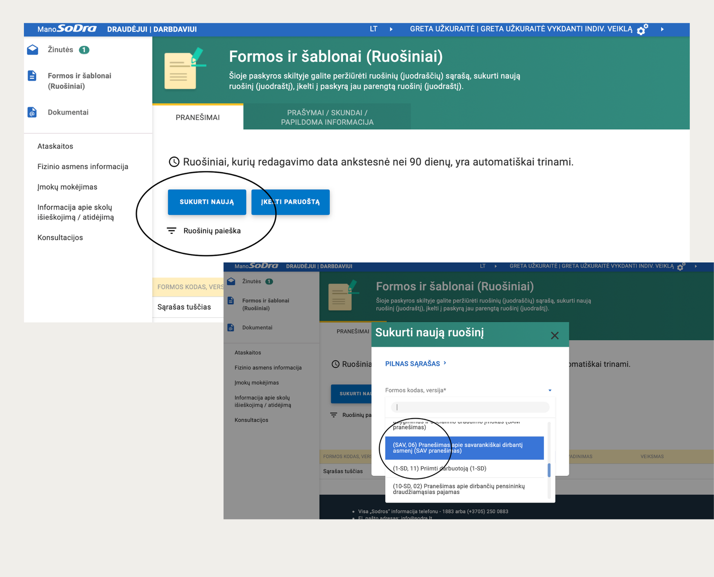Click the Žinutės envelope icon in upper window

tap(33, 50)
